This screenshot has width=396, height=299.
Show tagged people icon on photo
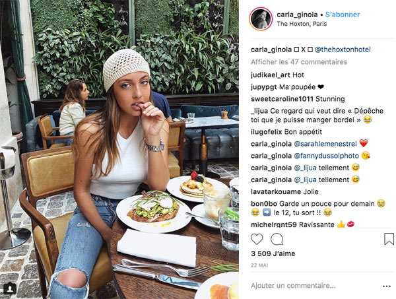click(x=10, y=288)
